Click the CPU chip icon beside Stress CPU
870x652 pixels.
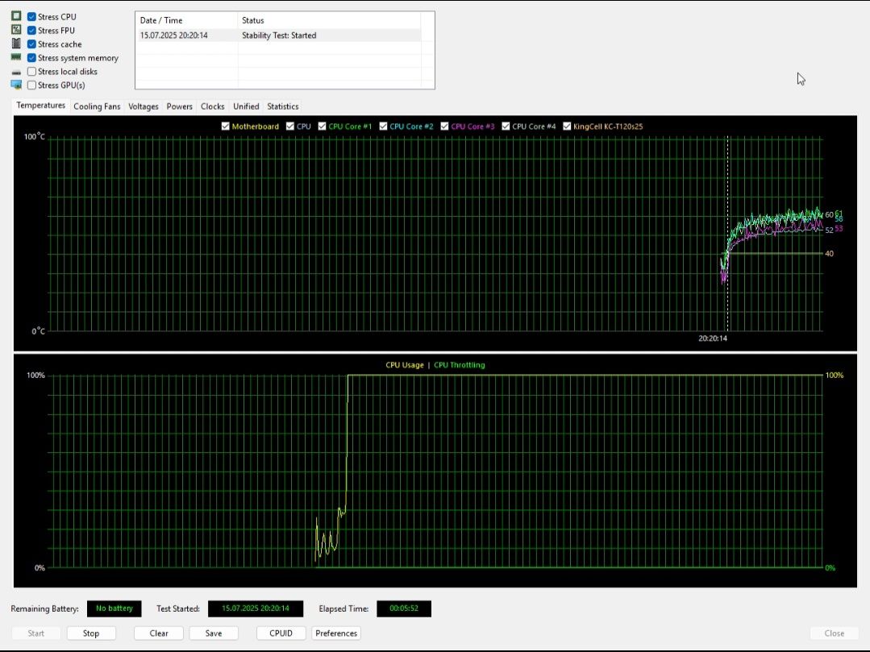pyautogui.click(x=16, y=16)
